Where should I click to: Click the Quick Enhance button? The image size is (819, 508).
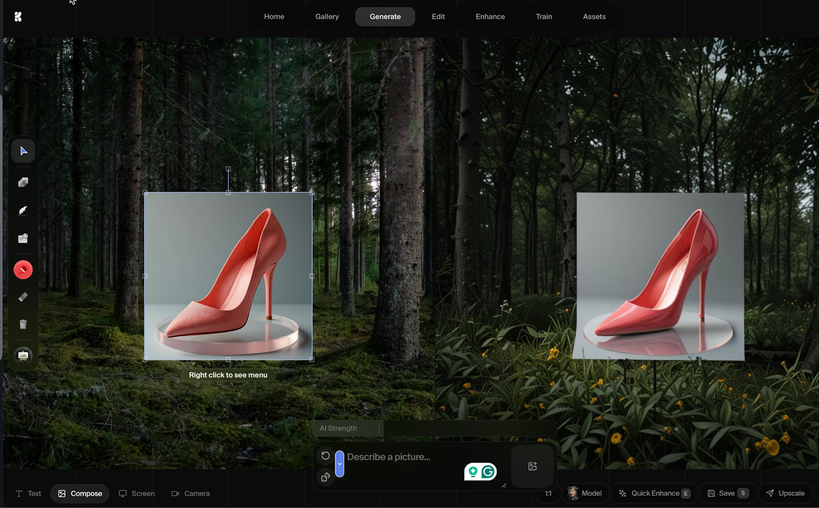[x=655, y=493]
